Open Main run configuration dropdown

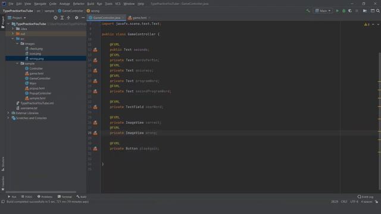[323, 11]
